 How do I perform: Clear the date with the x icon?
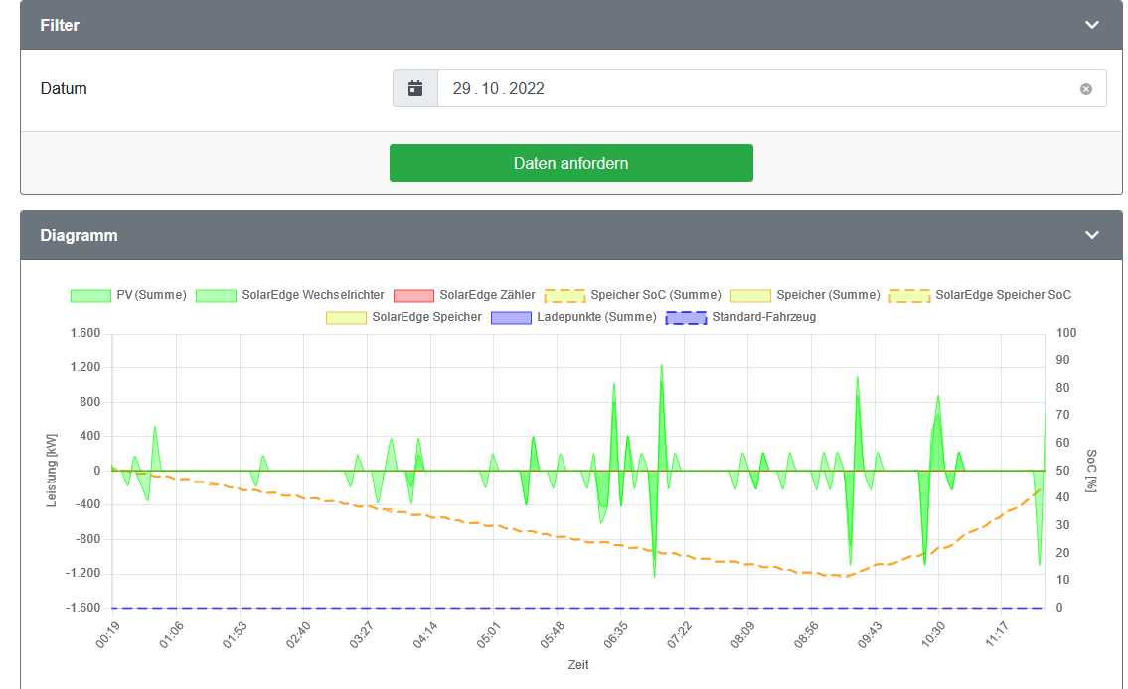point(1085,89)
